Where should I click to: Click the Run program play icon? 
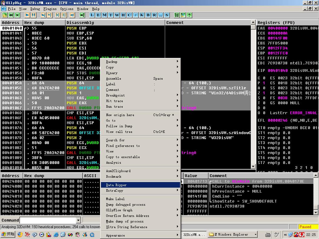[x=27, y=15]
